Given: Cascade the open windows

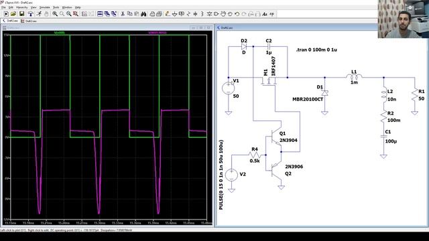Looking at the screenshot, I should click(107, 13).
